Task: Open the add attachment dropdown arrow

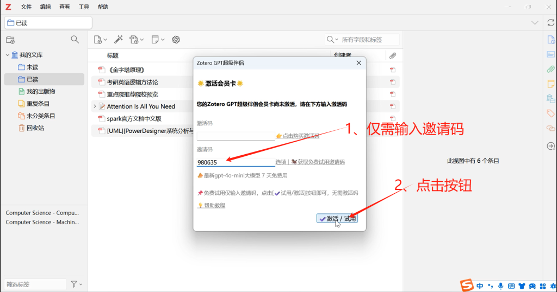Action: 142,40
